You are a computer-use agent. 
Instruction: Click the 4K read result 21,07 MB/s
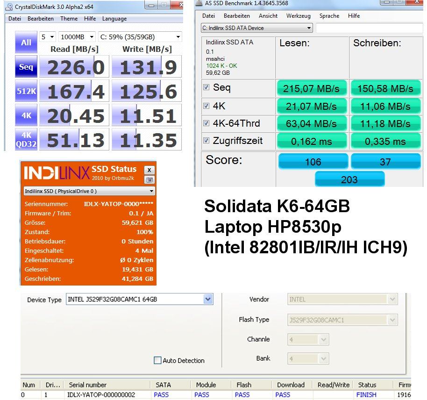[x=312, y=106]
